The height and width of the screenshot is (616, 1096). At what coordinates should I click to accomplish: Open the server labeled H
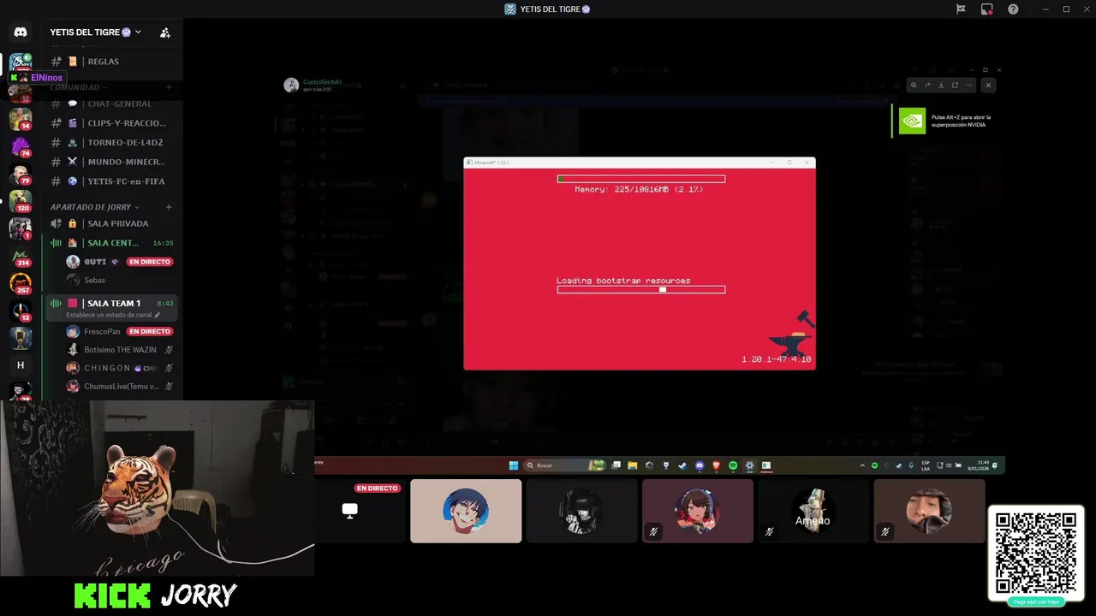click(21, 365)
